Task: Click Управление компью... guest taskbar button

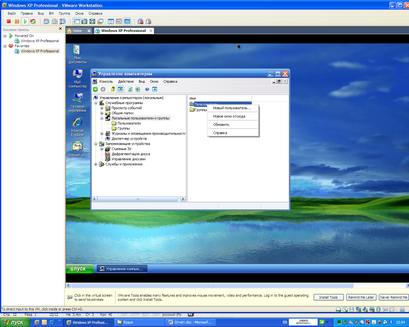Action: click(x=122, y=269)
